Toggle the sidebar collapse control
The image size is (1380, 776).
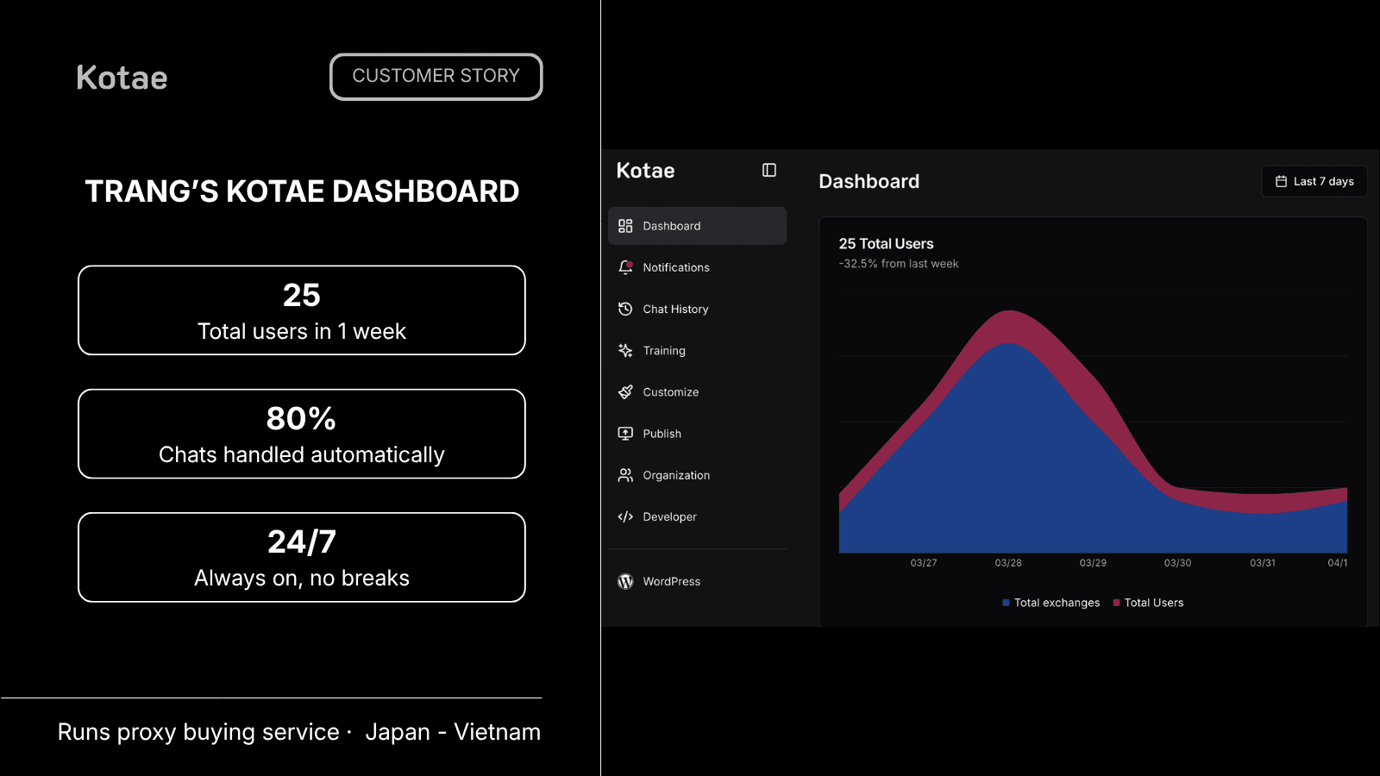(x=768, y=170)
